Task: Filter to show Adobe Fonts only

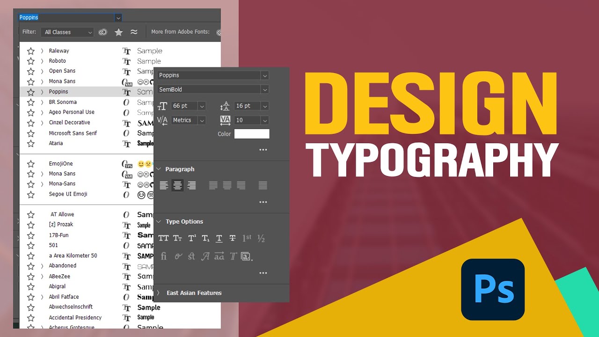Action: [102, 32]
